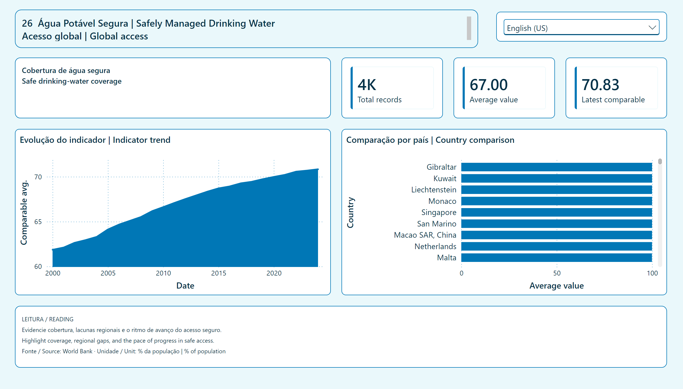Select the Average value 67.00 card
Image resolution: width=683 pixels, height=389 pixels.
pos(504,88)
